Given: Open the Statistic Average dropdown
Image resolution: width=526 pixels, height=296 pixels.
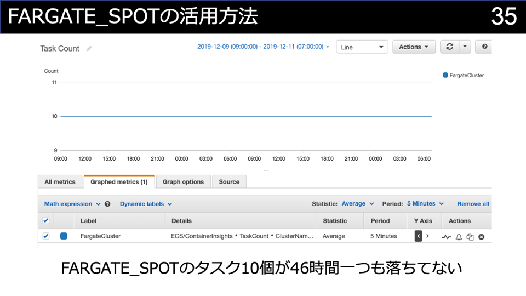Looking at the screenshot, I should [357, 204].
